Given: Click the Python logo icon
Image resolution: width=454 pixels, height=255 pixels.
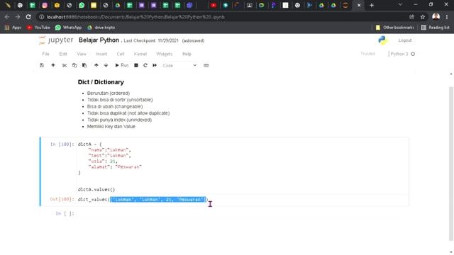Looking at the screenshot, I should [x=383, y=40].
